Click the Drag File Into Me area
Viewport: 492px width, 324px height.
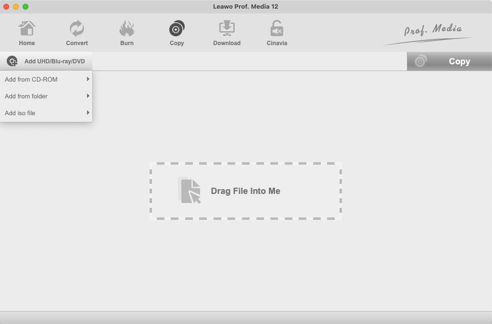[246, 191]
